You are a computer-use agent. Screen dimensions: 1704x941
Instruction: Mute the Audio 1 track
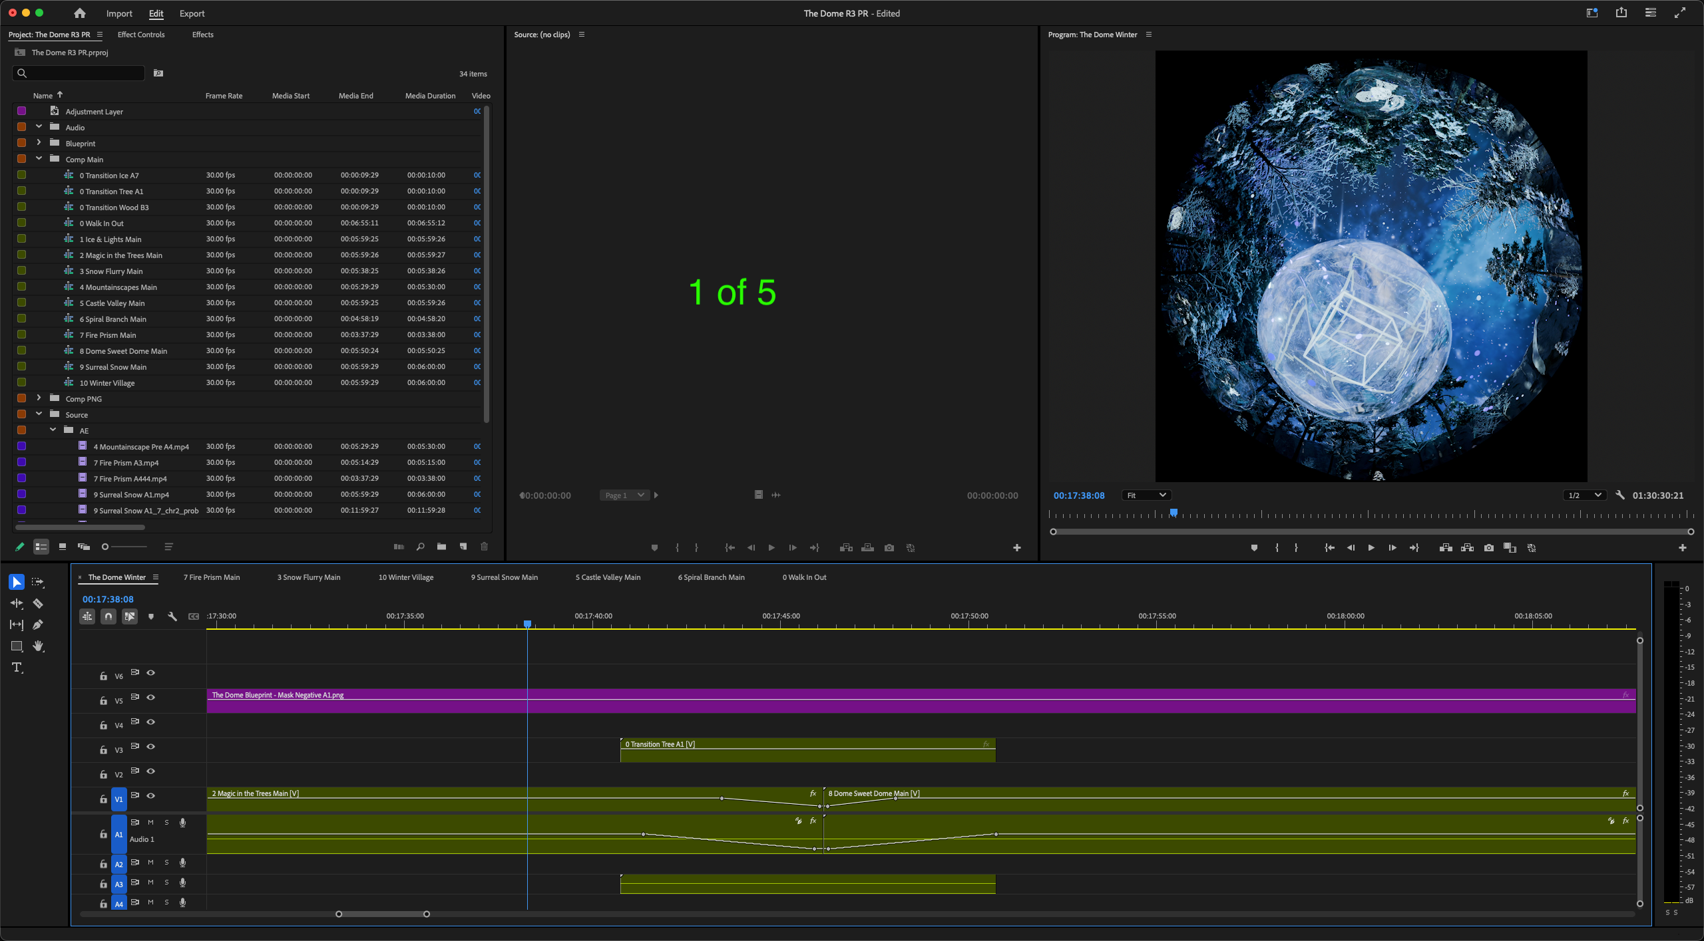pyautogui.click(x=150, y=823)
